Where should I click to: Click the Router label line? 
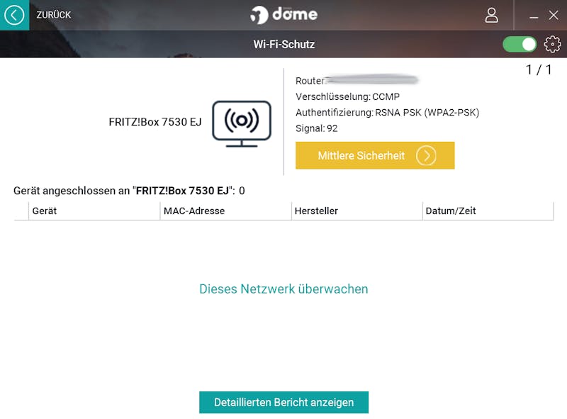[x=357, y=80]
